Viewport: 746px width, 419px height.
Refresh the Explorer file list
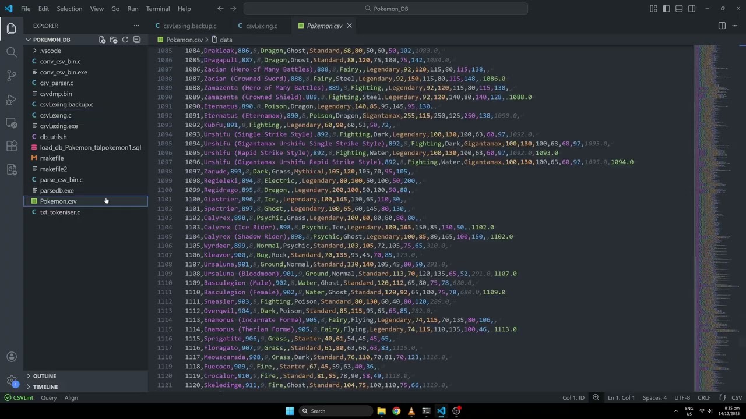click(125, 40)
